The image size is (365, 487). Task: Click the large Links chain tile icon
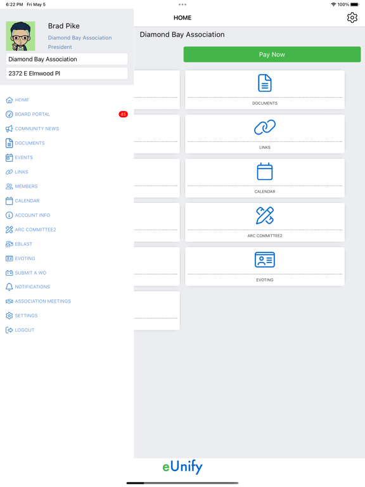point(265,127)
